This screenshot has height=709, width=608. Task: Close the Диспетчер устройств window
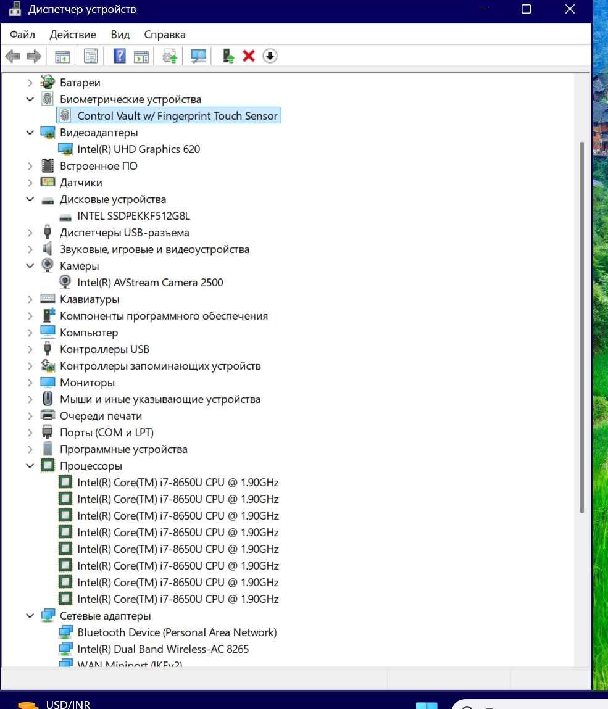coord(570,9)
